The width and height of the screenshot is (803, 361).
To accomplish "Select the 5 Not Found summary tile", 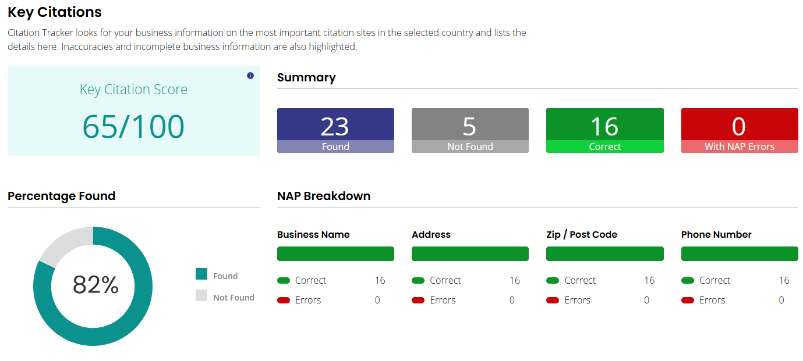I will click(x=470, y=130).
